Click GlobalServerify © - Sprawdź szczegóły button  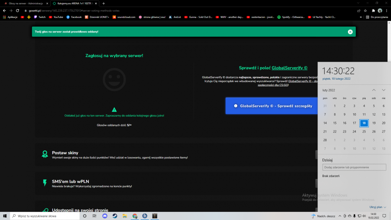[x=272, y=106]
